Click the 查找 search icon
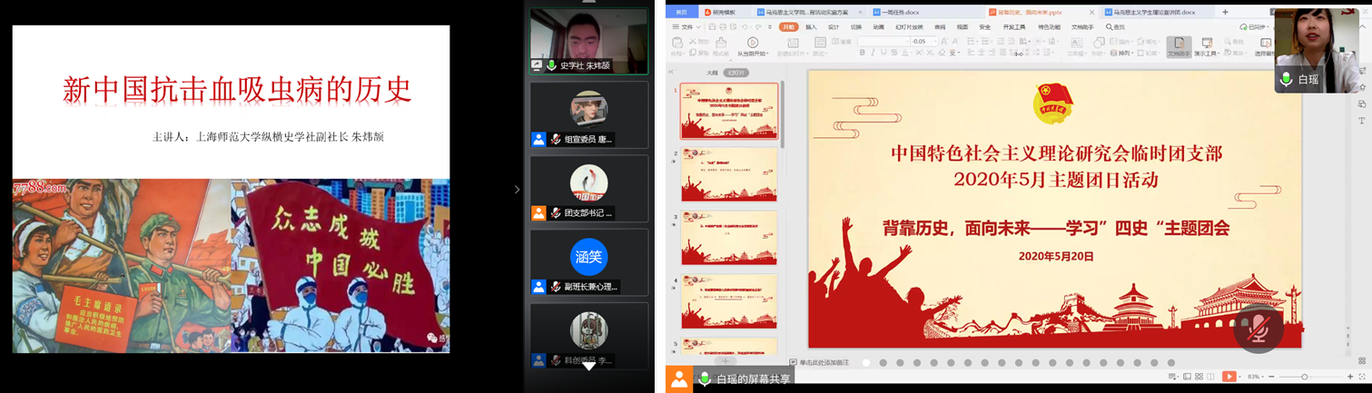Viewport: 1372px width, 393px height. 1115,27
